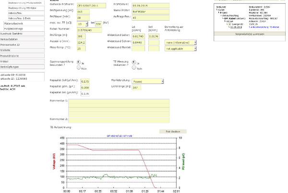This screenshot has width=288, height=193.
Task: Click the Kapazität Soll input field
Action: tap(85, 81)
